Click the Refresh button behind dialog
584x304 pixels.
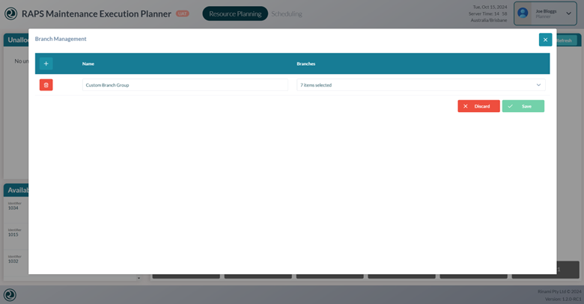coord(566,40)
